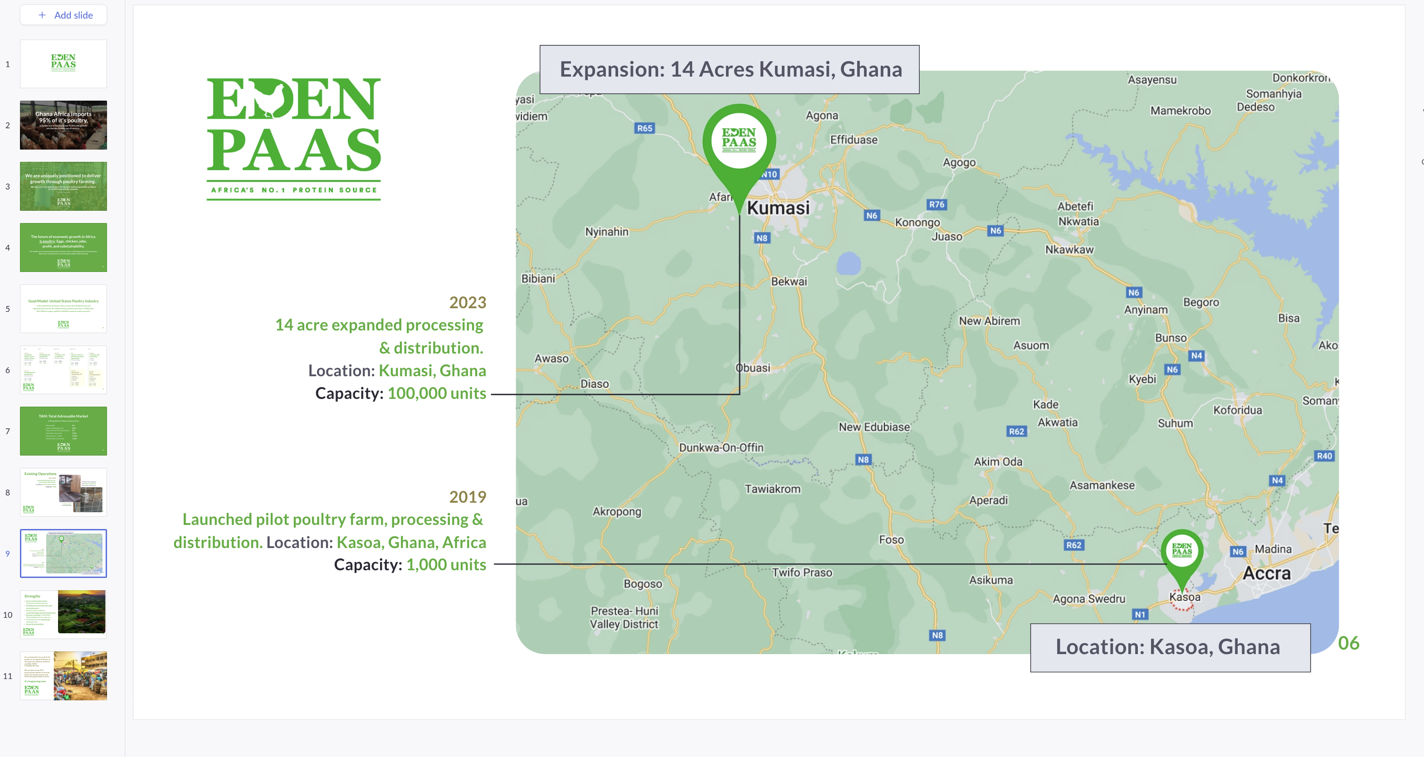This screenshot has width=1424, height=757.
Task: Open slide 3 uniquely positioned thumbnail
Action: (x=63, y=186)
